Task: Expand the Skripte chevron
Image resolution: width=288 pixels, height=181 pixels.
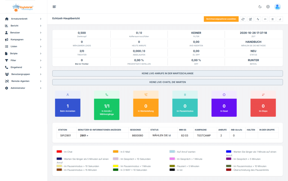Action: click(40, 53)
